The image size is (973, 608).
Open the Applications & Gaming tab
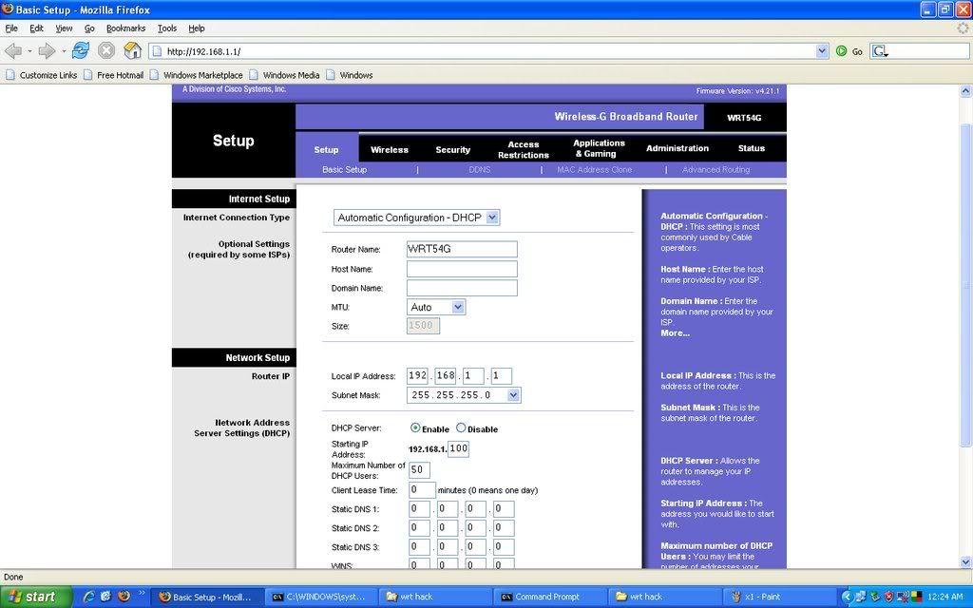point(599,148)
